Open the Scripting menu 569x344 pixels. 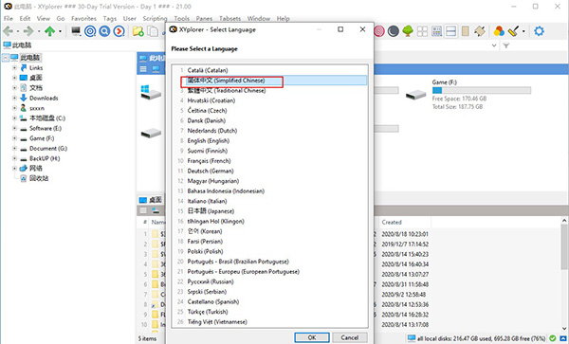[x=155, y=19]
